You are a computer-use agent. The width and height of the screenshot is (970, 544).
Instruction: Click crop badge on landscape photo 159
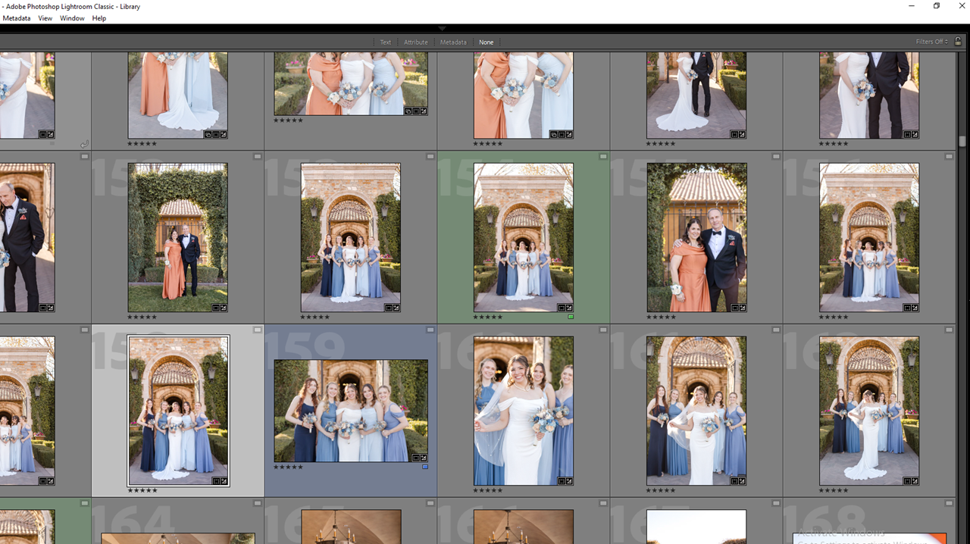(415, 458)
